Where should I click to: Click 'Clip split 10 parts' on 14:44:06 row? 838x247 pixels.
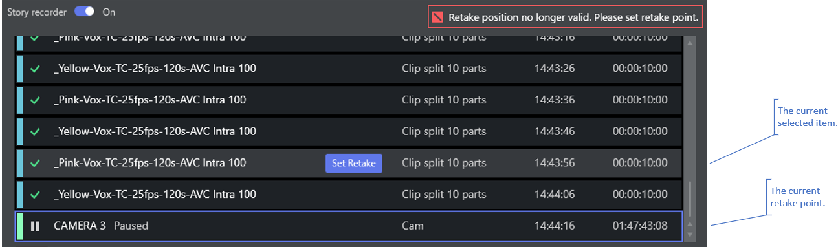click(444, 195)
